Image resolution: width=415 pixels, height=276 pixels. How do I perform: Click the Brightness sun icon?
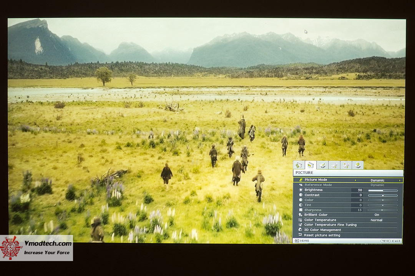click(300, 190)
